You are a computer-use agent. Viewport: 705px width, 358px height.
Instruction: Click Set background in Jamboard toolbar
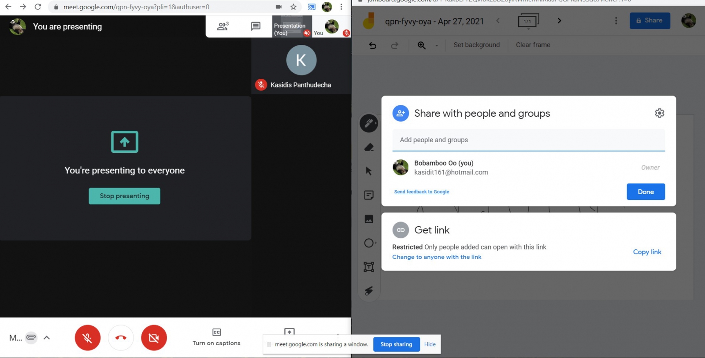point(477,45)
